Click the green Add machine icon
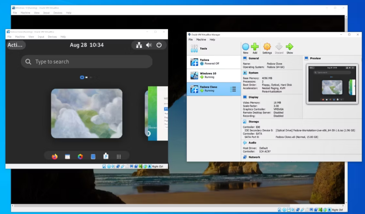The height and width of the screenshot is (214, 365). tap(255, 46)
